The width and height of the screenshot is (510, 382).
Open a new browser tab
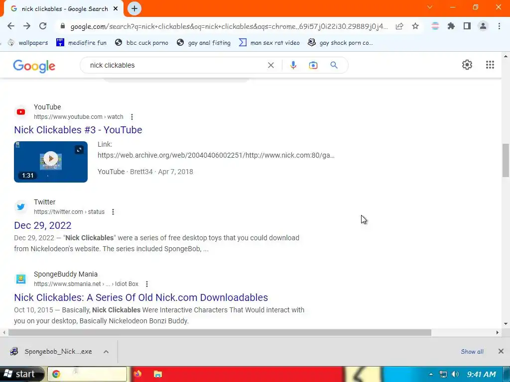pyautogui.click(x=134, y=8)
